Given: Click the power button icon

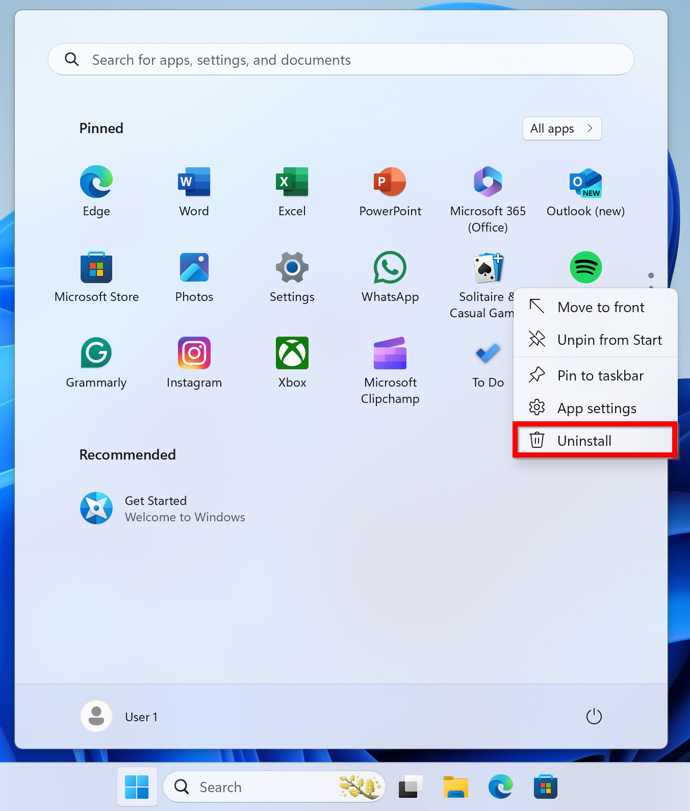Looking at the screenshot, I should [x=594, y=717].
